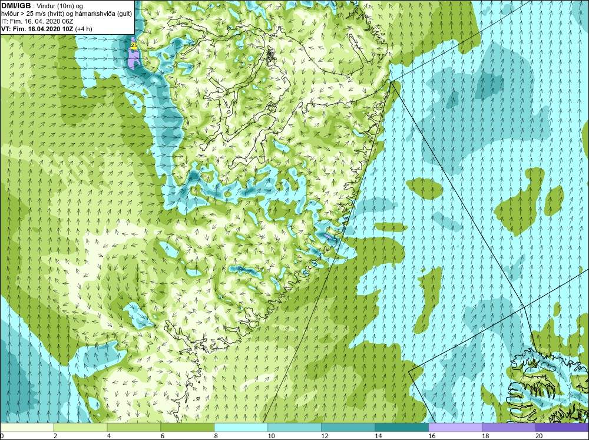Click the 'Vindur (10m) og' label
The image size is (589, 440).
pos(59,6)
